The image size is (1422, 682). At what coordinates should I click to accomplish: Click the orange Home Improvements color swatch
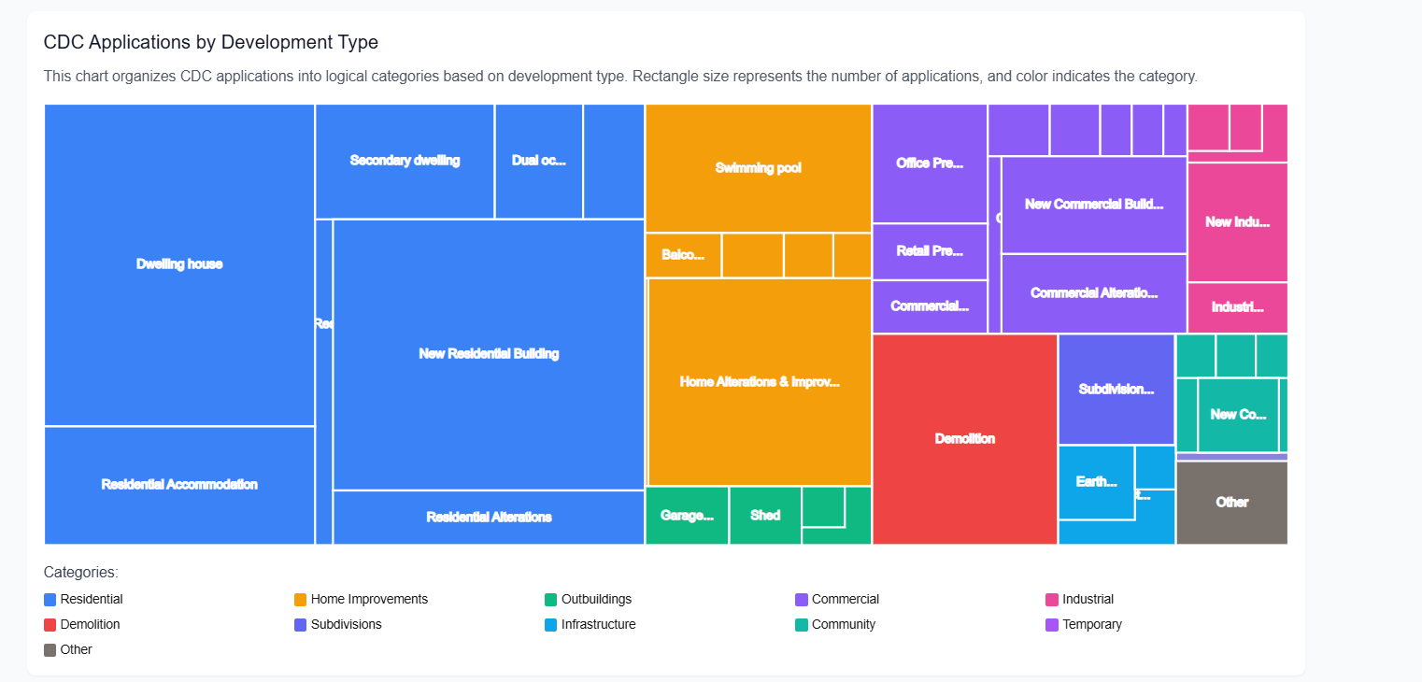(x=301, y=599)
